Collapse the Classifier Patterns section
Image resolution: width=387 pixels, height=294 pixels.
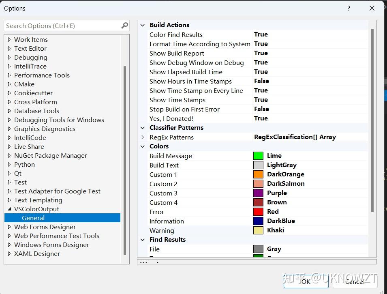(x=143, y=128)
